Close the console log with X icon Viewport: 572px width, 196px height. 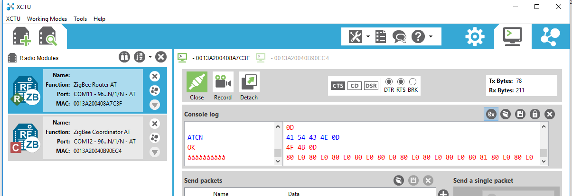click(550, 114)
